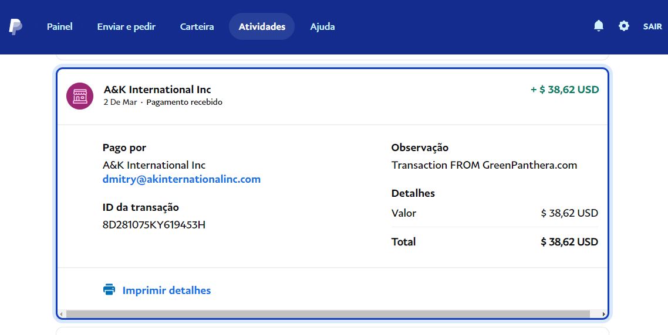Click the printer icon beside Imprimir detalhes
Viewport: 668px width, 335px height.
click(109, 289)
